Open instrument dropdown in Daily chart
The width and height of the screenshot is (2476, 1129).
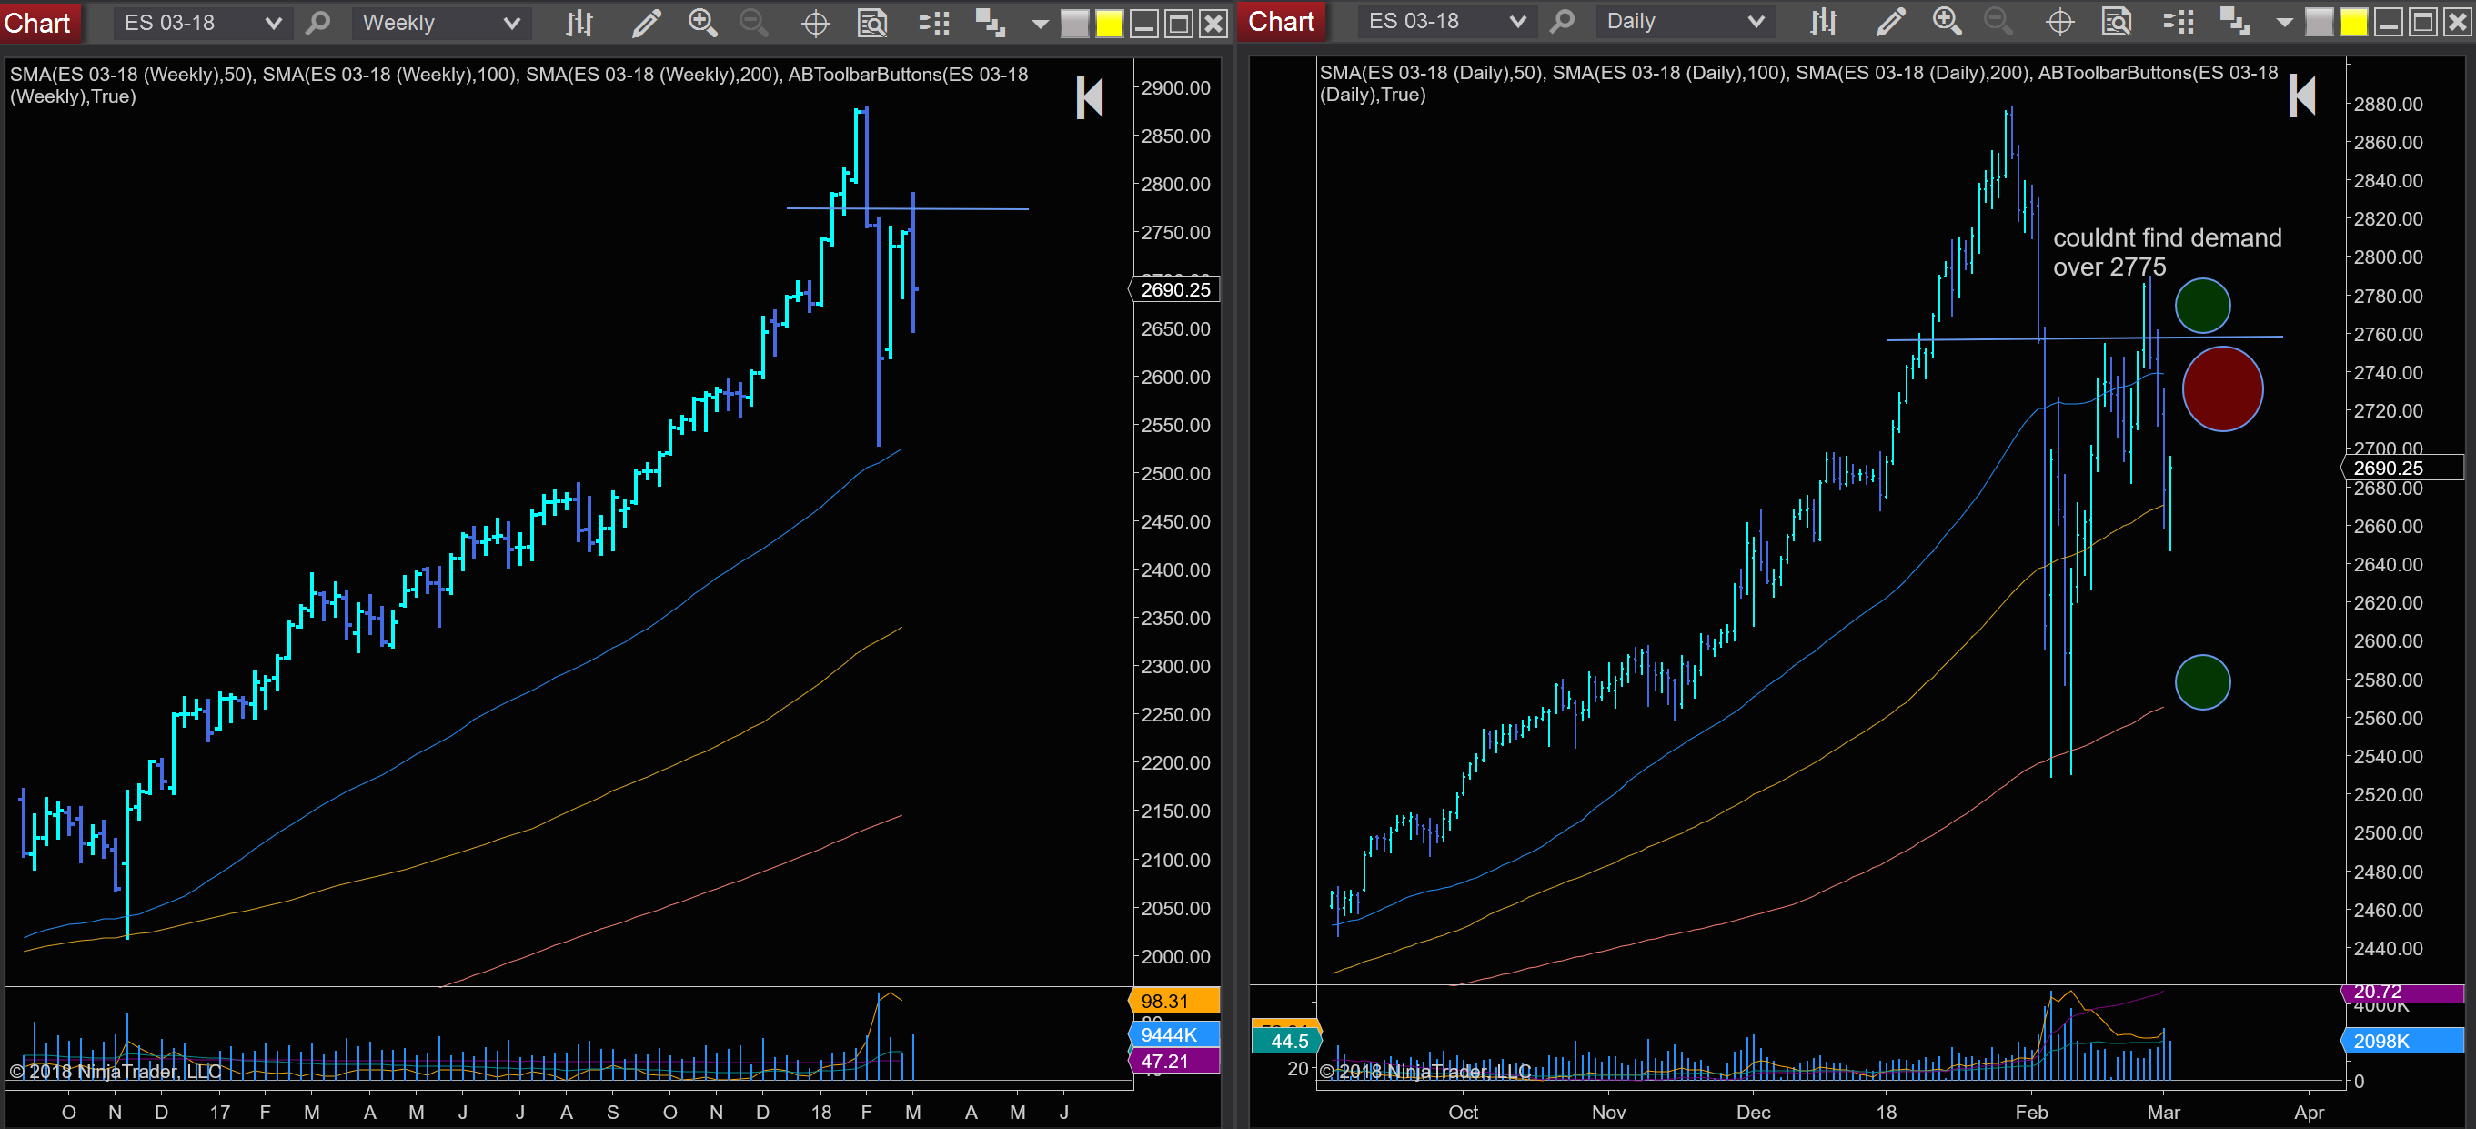[1445, 21]
